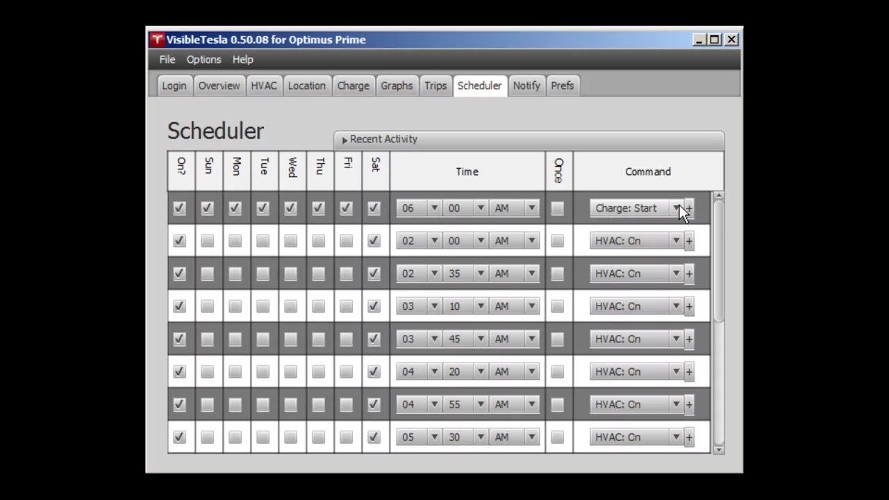Click the Tesla logo in the title bar
This screenshot has width=889, height=500.
(157, 40)
